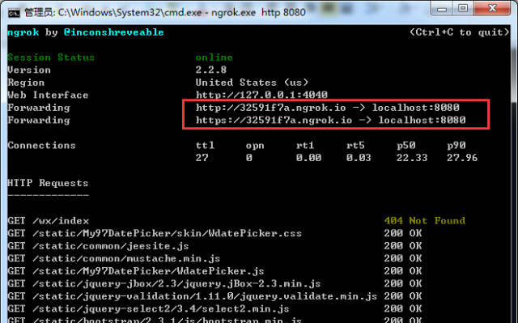Click the 'GET /wx/index' request line

point(49,221)
